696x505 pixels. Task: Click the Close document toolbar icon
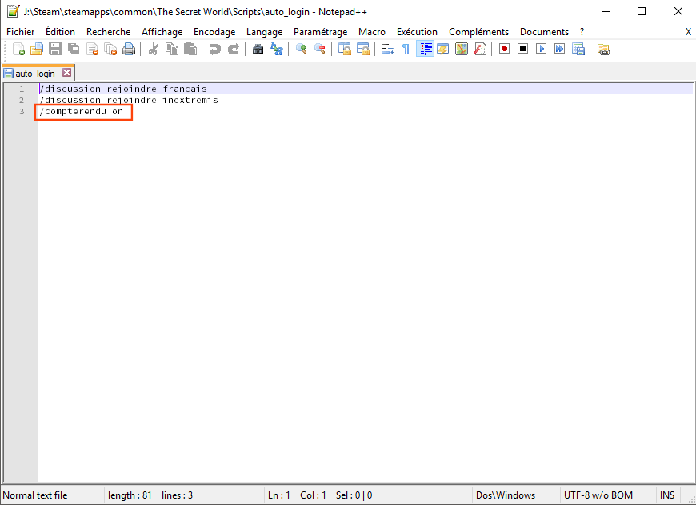pos(92,49)
